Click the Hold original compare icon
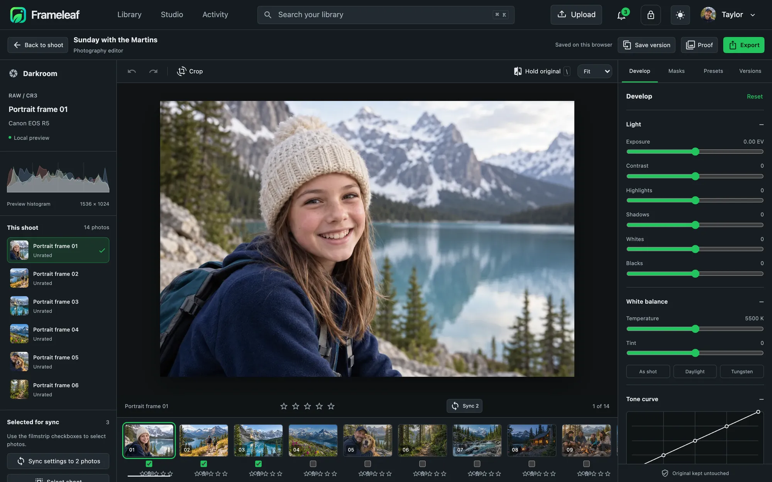The width and height of the screenshot is (772, 482). (518, 71)
